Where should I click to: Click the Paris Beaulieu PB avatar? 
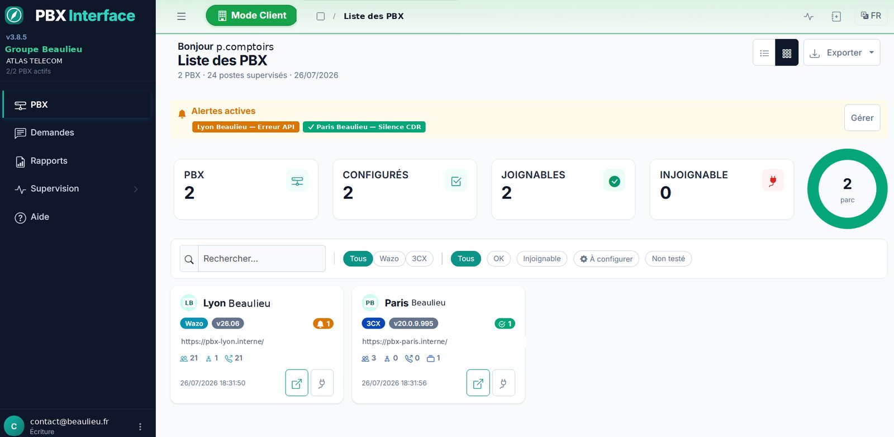pos(370,303)
